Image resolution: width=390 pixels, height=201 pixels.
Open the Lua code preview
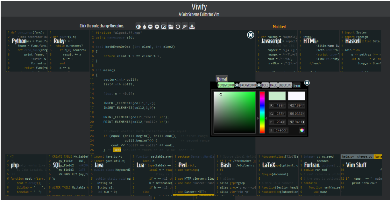coord(152,175)
